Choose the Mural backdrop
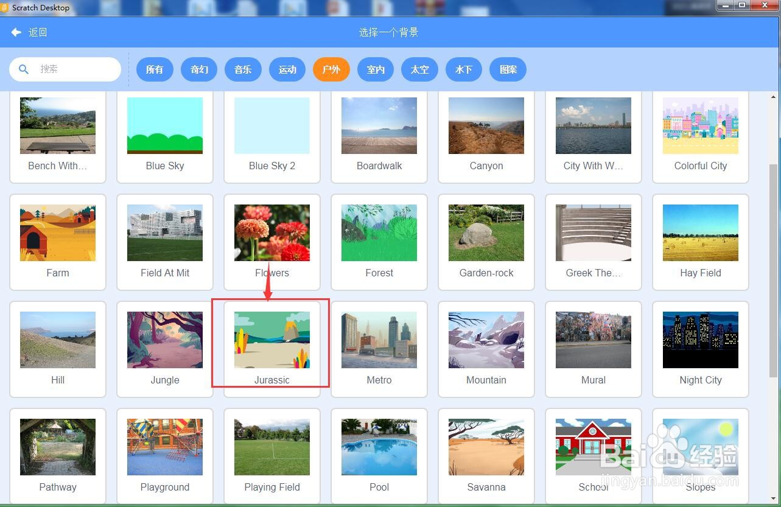Image resolution: width=781 pixels, height=507 pixels. click(x=594, y=349)
